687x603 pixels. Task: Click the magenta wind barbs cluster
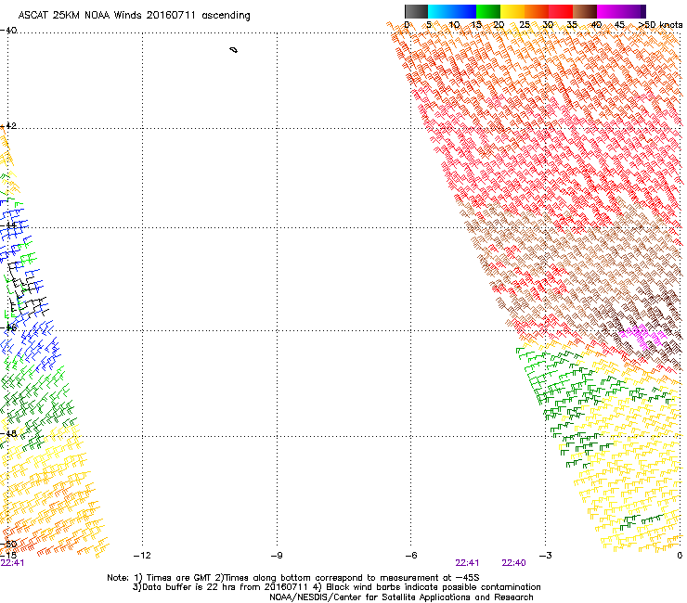click(x=642, y=336)
